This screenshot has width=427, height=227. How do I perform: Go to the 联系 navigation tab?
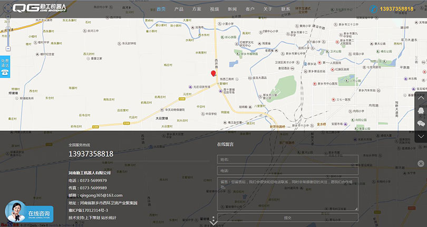[286, 9]
